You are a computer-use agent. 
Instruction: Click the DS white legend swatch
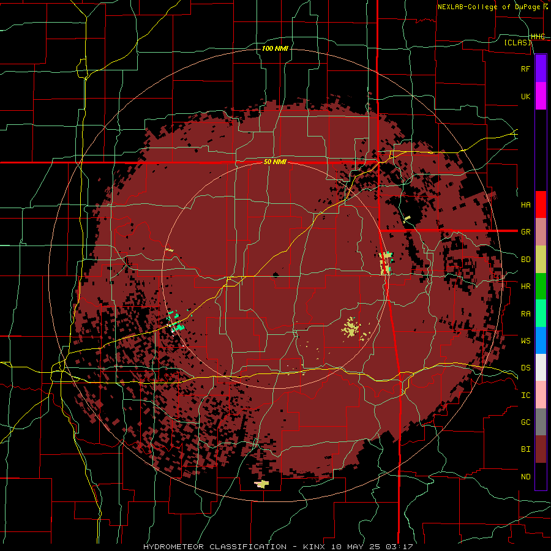pyautogui.click(x=541, y=367)
